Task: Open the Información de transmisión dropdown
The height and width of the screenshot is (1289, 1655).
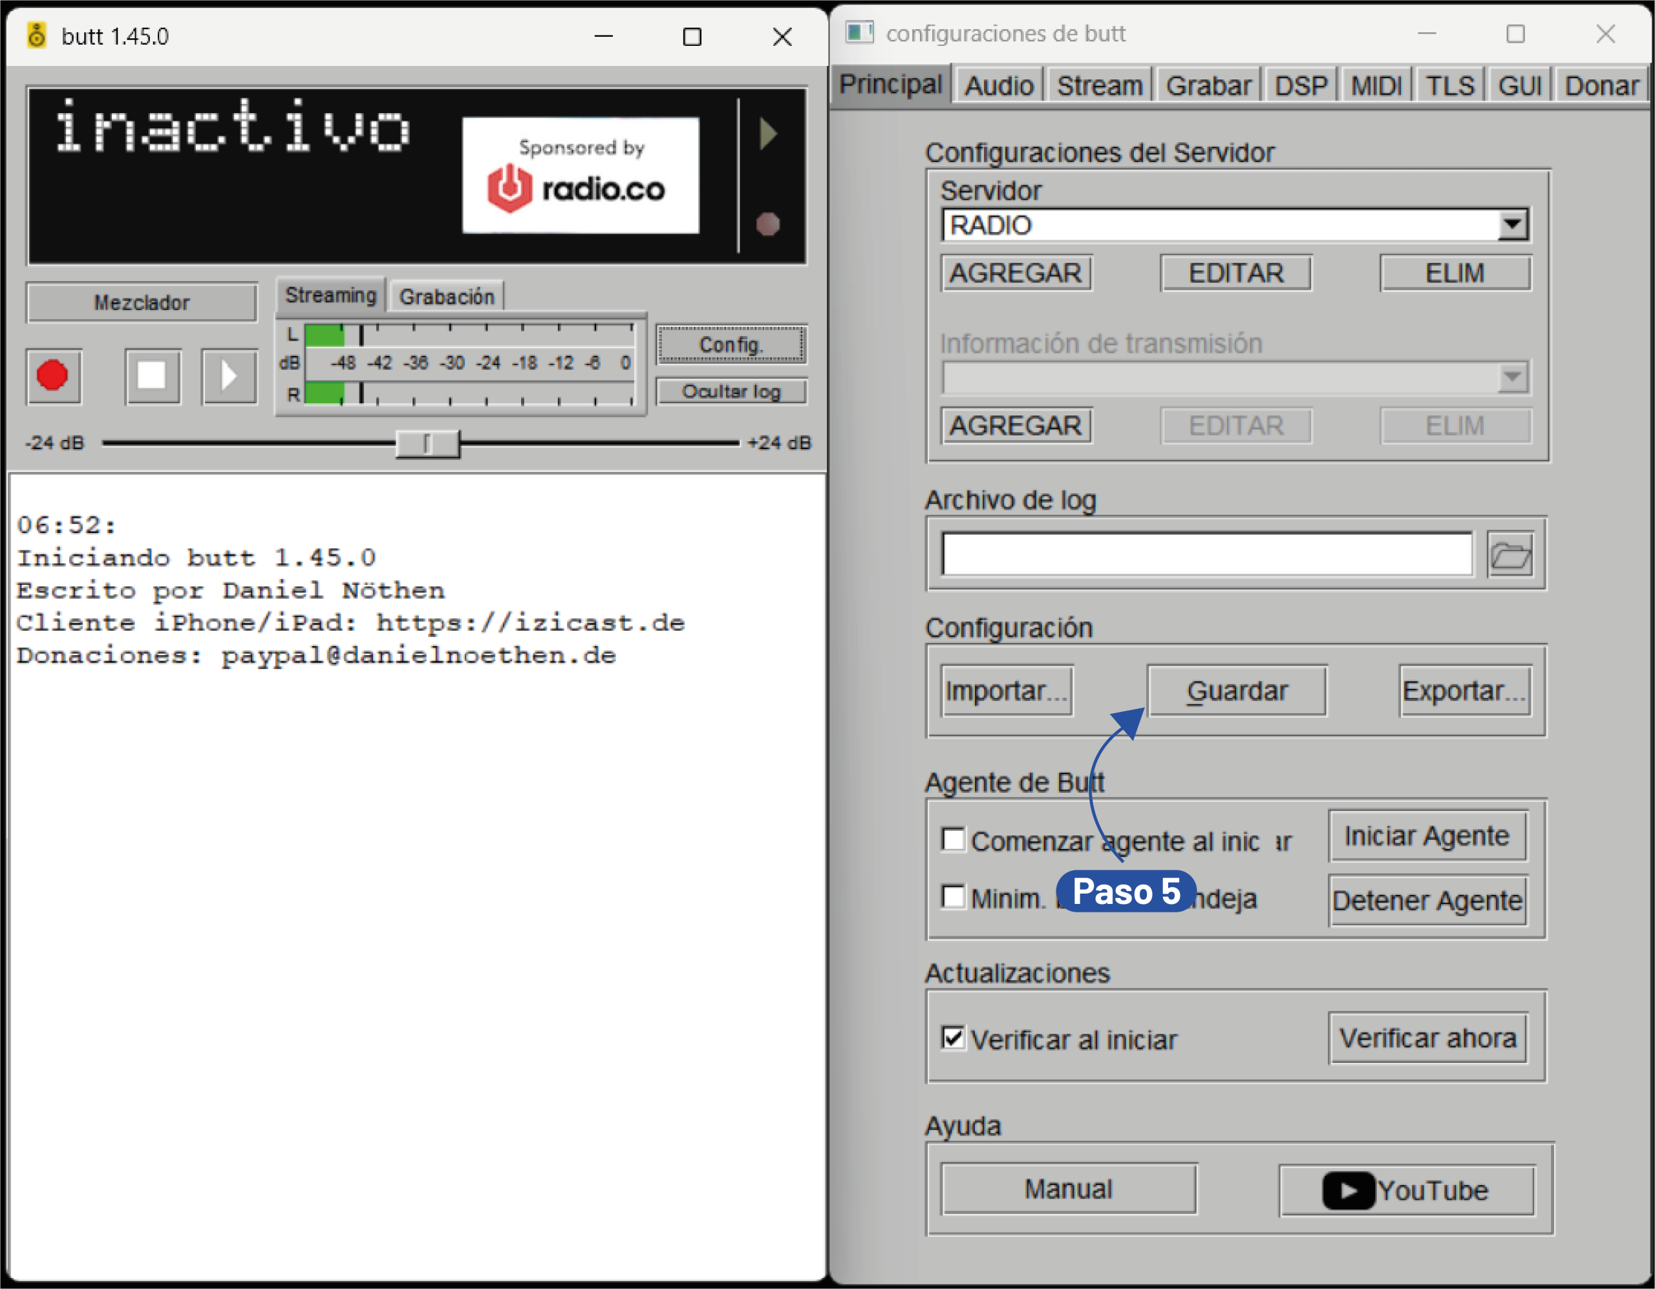Action: (x=1511, y=377)
